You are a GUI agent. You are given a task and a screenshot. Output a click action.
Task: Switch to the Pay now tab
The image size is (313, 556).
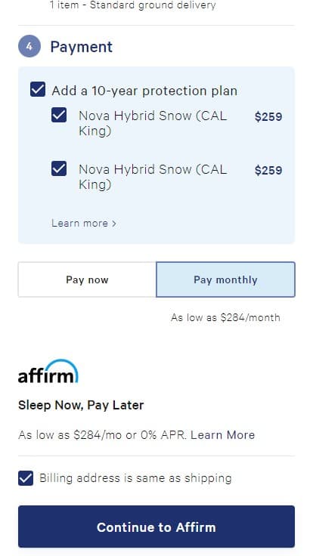tap(87, 280)
